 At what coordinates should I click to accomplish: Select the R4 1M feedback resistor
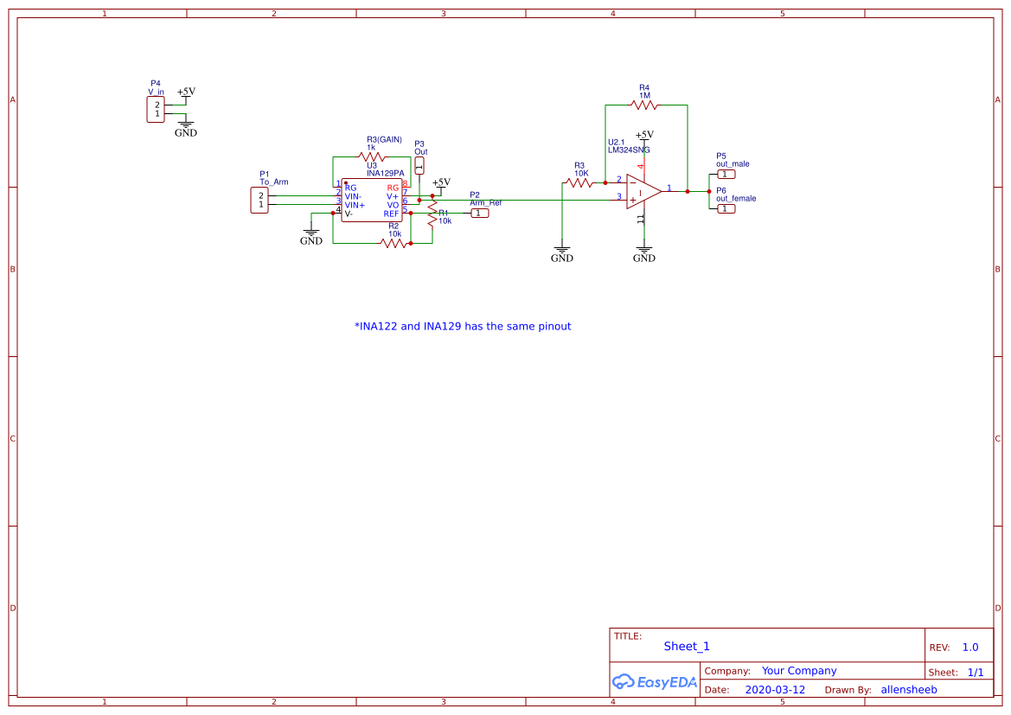point(644,105)
